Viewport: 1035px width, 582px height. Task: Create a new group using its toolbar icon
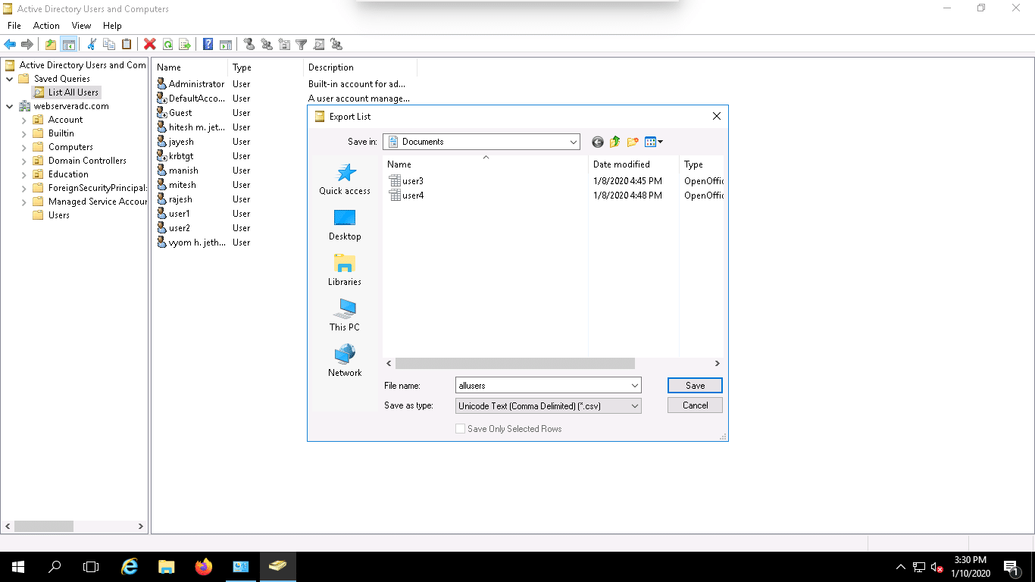coord(266,44)
